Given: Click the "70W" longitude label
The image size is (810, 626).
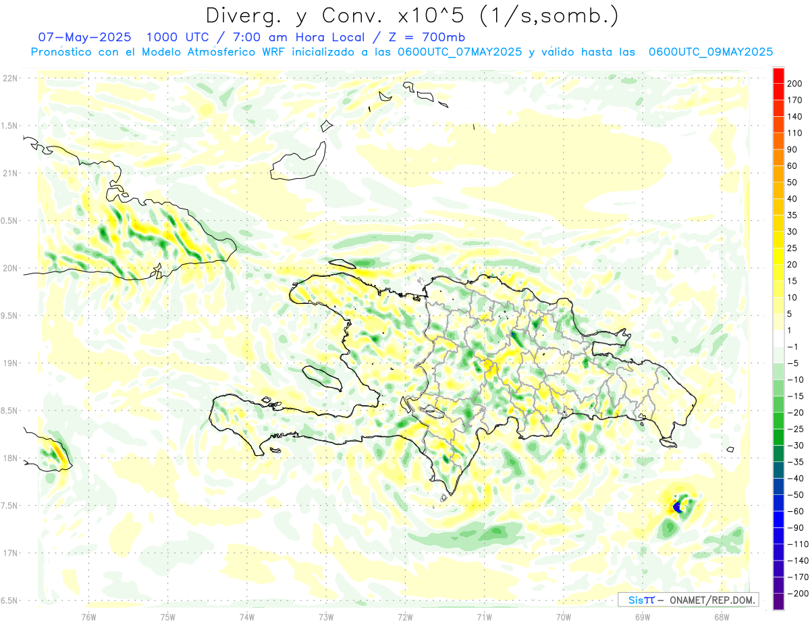Looking at the screenshot, I should (x=564, y=617).
